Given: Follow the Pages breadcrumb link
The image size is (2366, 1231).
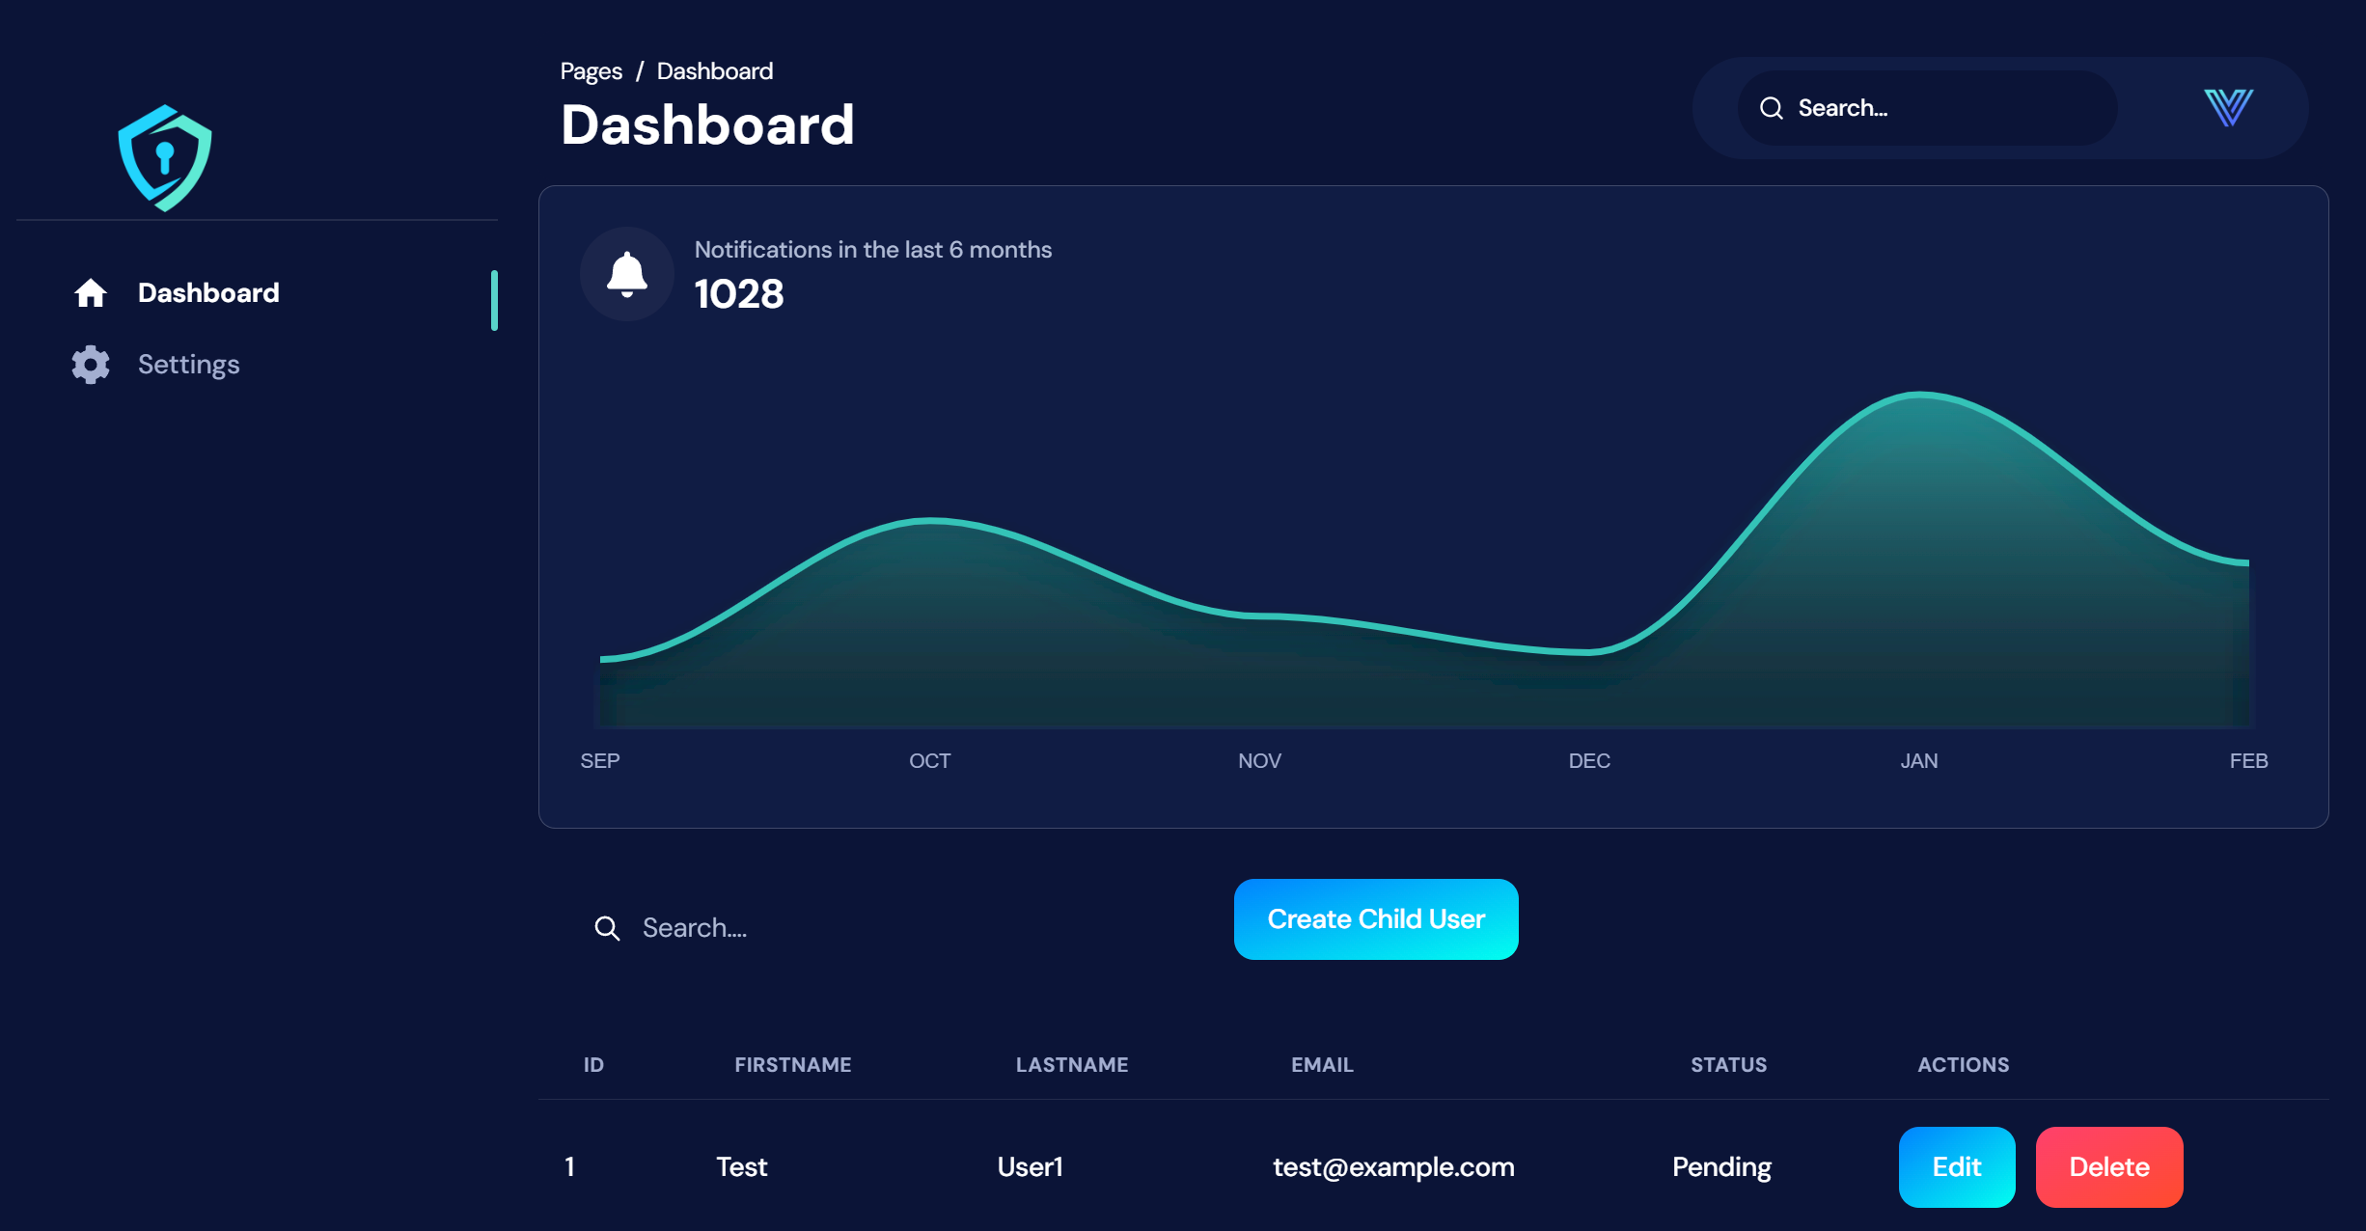Looking at the screenshot, I should tap(591, 71).
